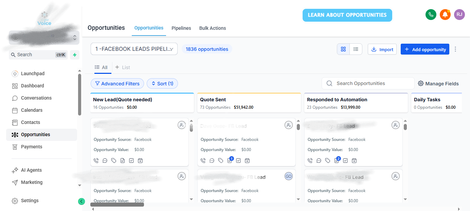Click the task checkbox icon on first New Lead card
The image size is (470, 211).
(x=131, y=161)
